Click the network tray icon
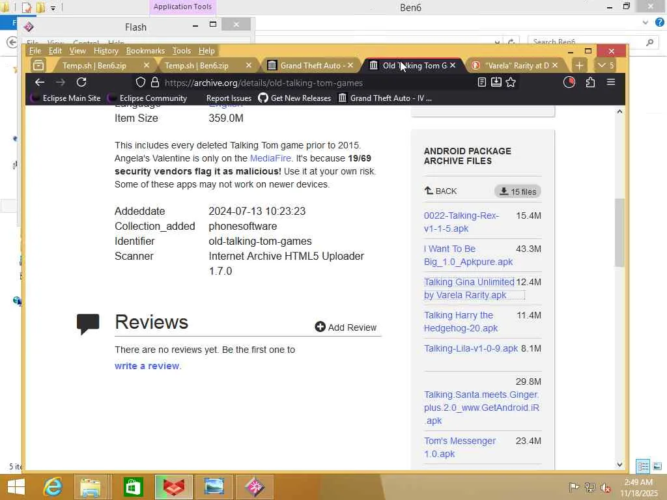Viewport: 667px width, 500px height. click(589, 487)
